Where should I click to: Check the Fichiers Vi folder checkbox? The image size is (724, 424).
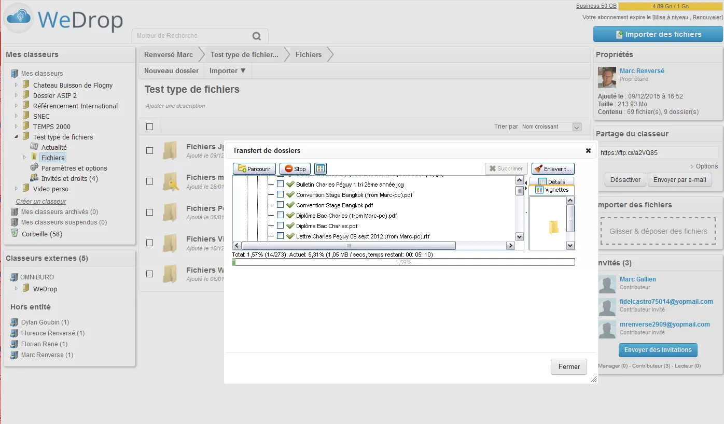[x=150, y=243]
